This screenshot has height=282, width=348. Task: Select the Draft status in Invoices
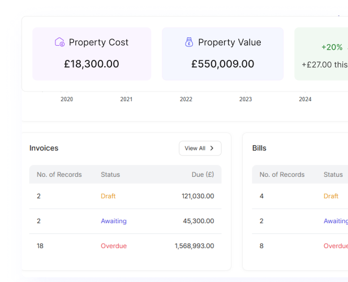[108, 196]
